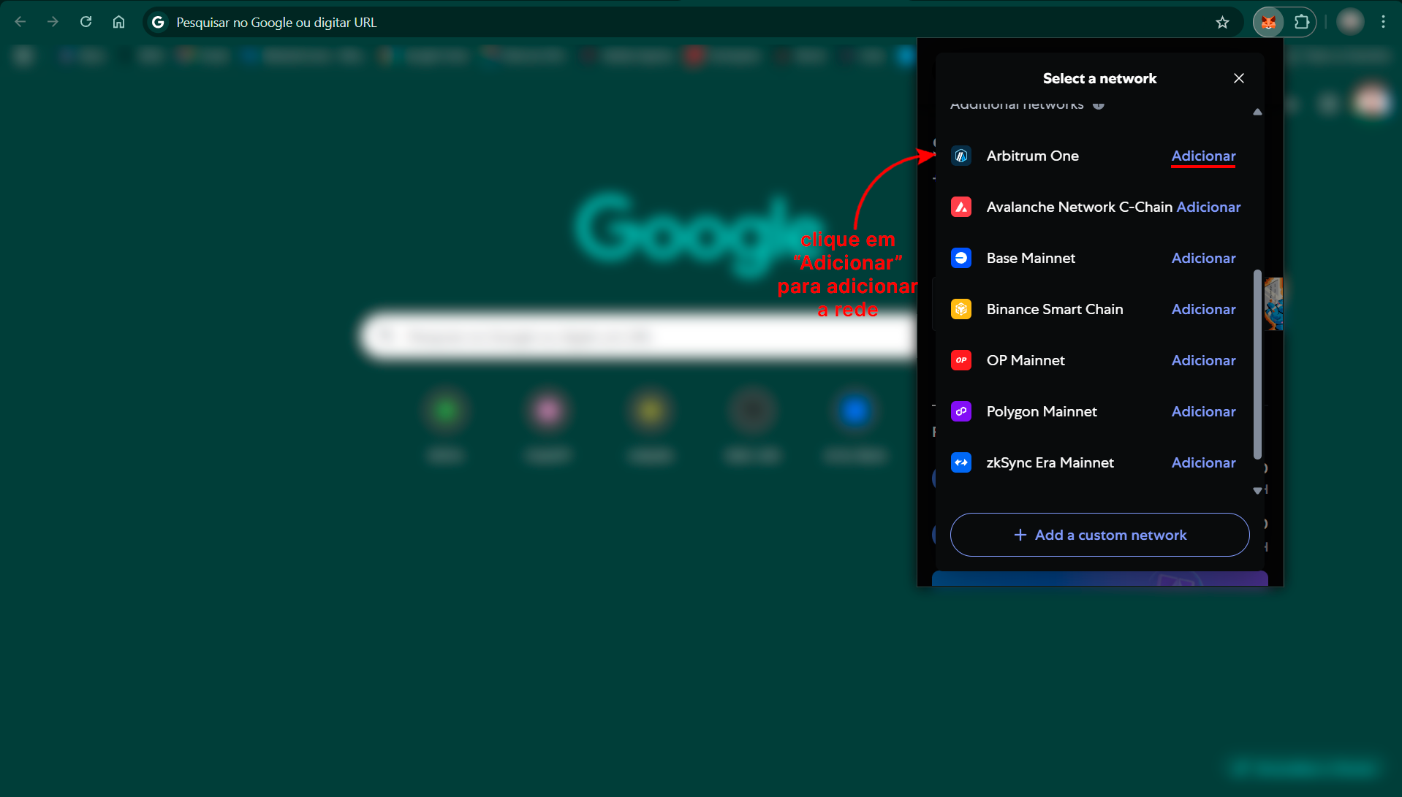1402x797 pixels.
Task: Click the network list scroll-down arrow
Action: [1257, 490]
